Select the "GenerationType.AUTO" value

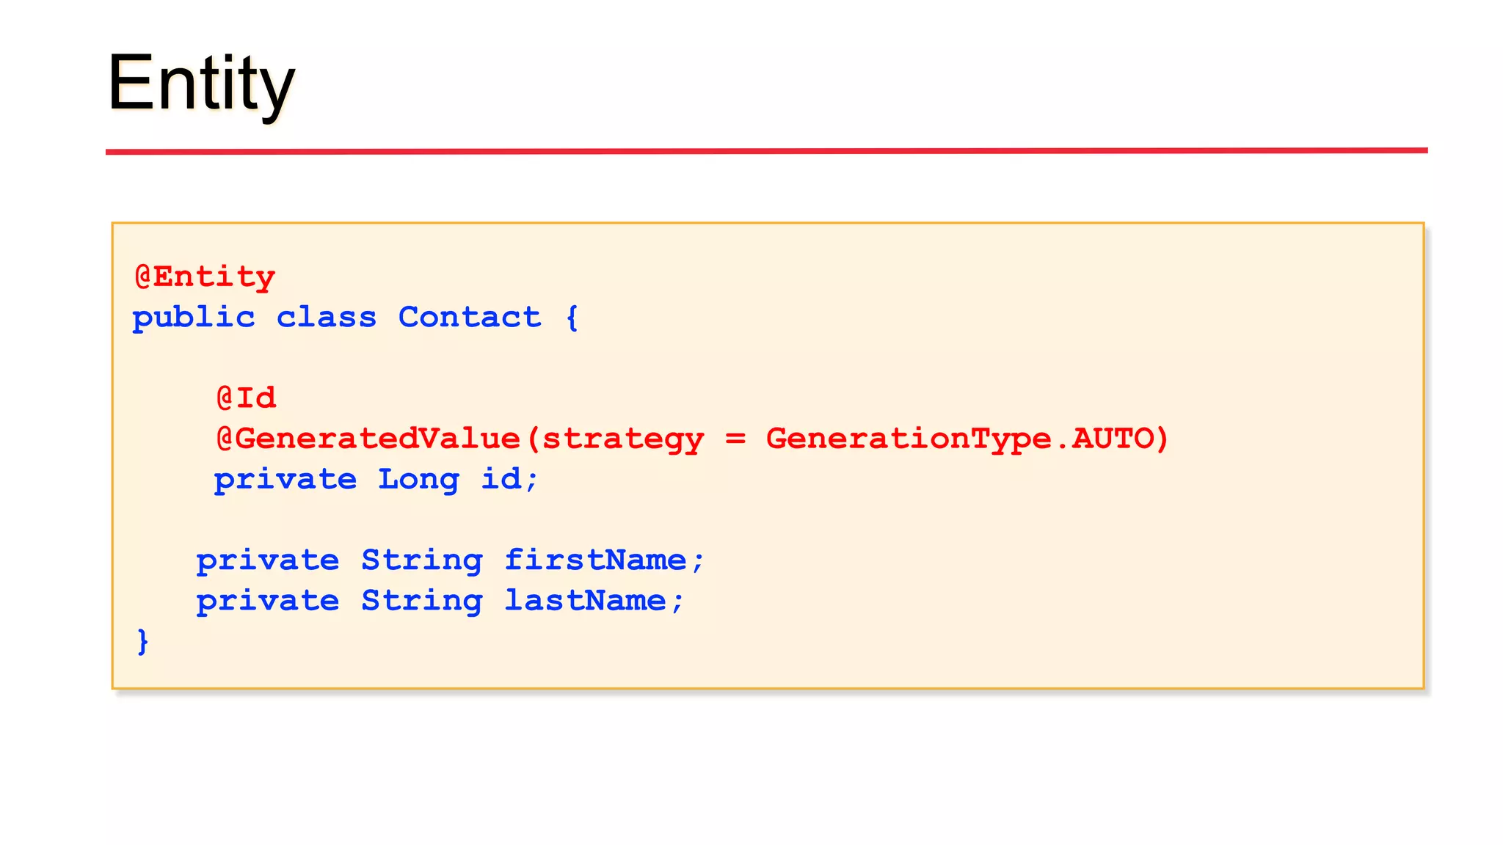coord(960,439)
